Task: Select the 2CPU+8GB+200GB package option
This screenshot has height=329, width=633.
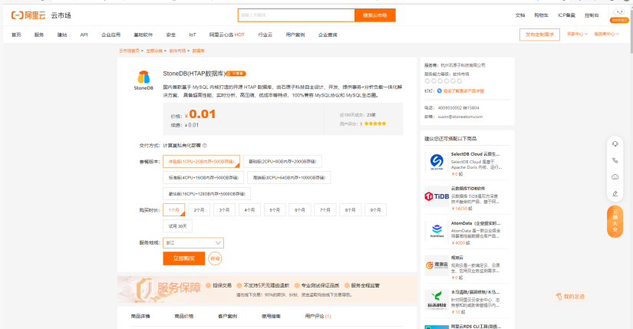Action: 282,162
